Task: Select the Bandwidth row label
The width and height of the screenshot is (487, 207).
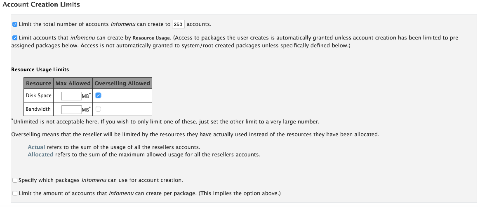Action: click(x=38, y=109)
